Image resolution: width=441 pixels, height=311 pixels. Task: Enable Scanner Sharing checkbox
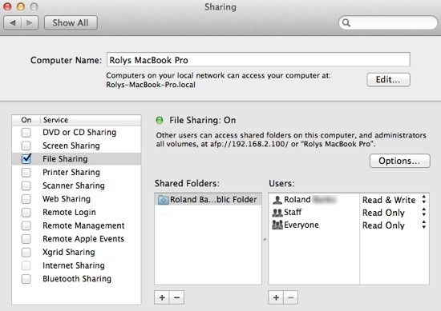(26, 185)
